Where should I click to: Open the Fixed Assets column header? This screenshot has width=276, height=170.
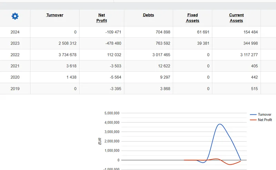point(193,18)
